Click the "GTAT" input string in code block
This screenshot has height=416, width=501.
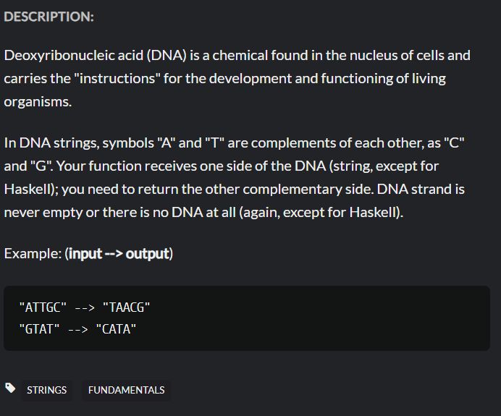pos(39,329)
